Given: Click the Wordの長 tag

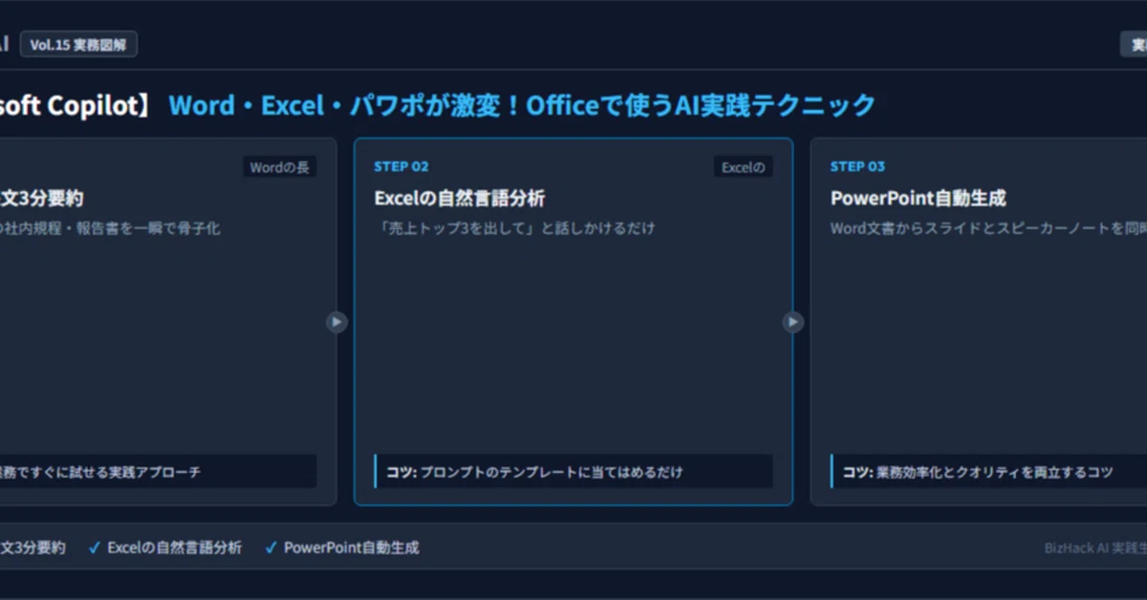Looking at the screenshot, I should click(279, 167).
